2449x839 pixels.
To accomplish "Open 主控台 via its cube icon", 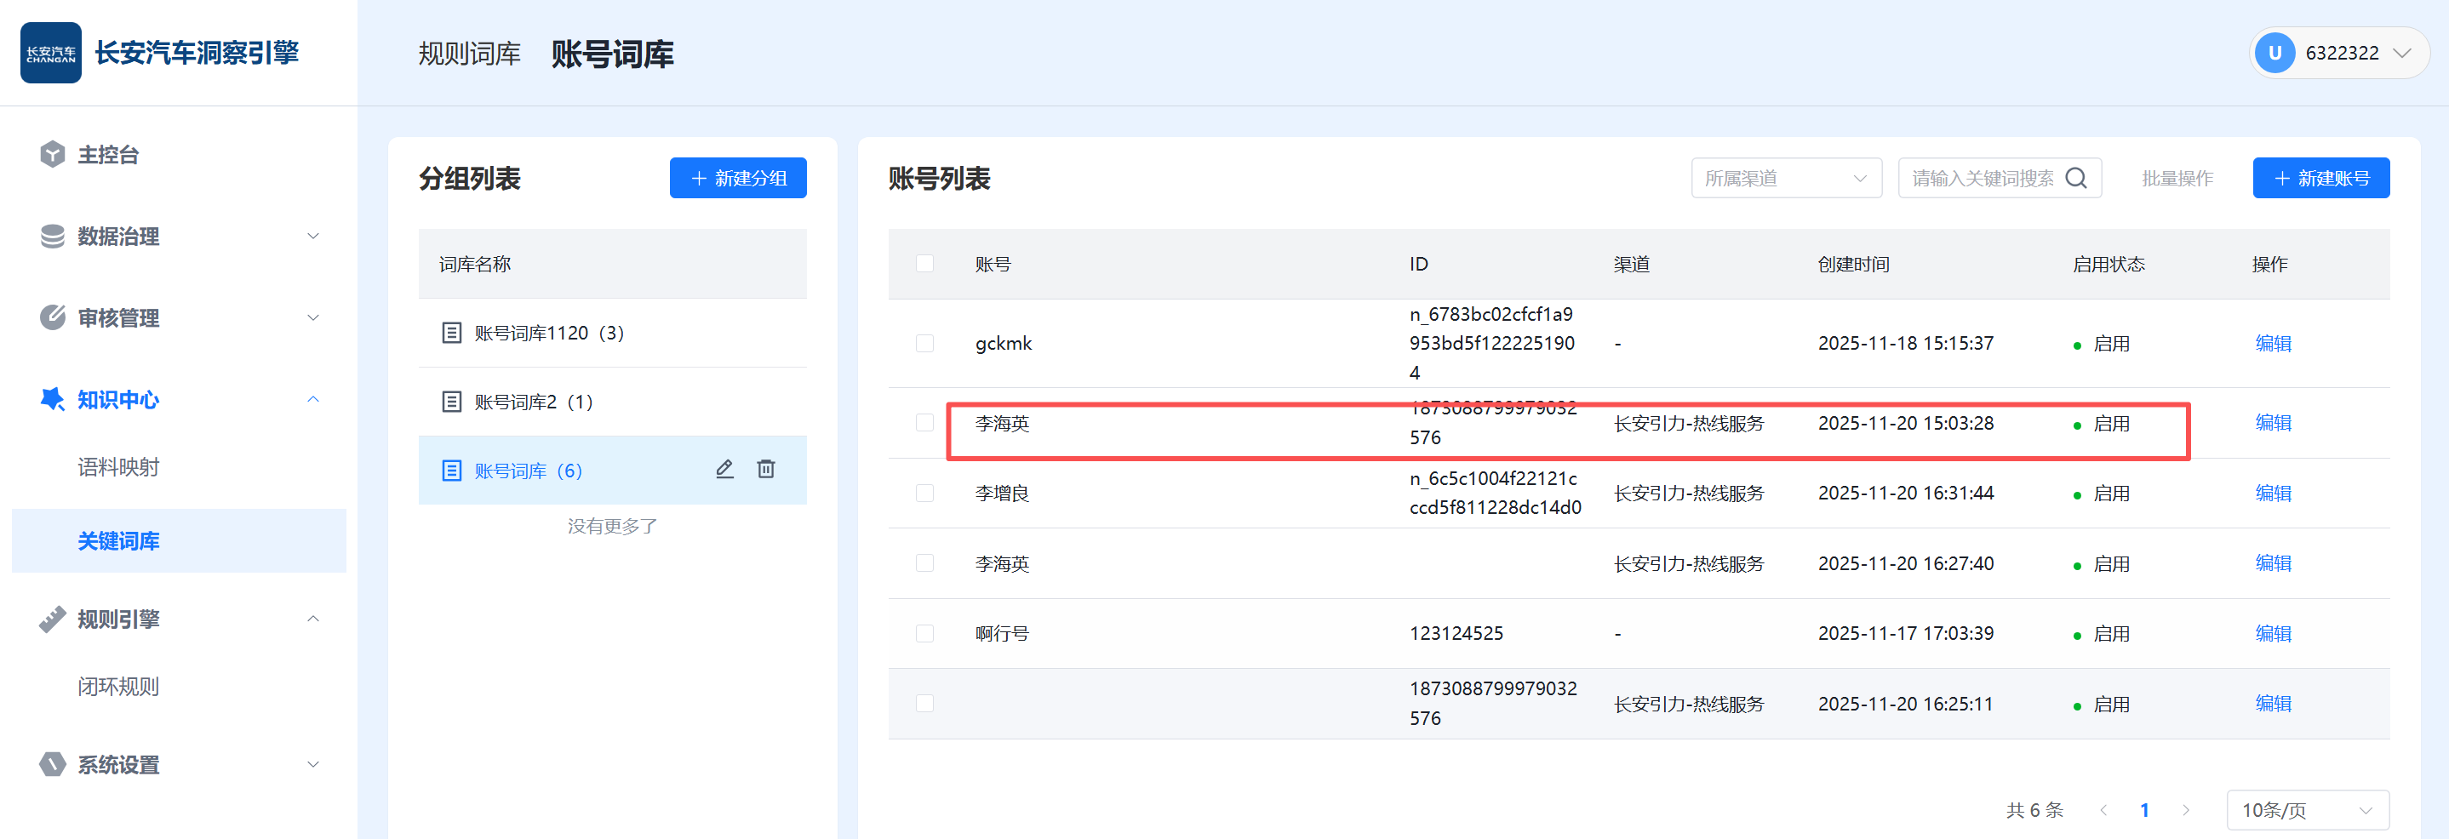I will coord(54,155).
